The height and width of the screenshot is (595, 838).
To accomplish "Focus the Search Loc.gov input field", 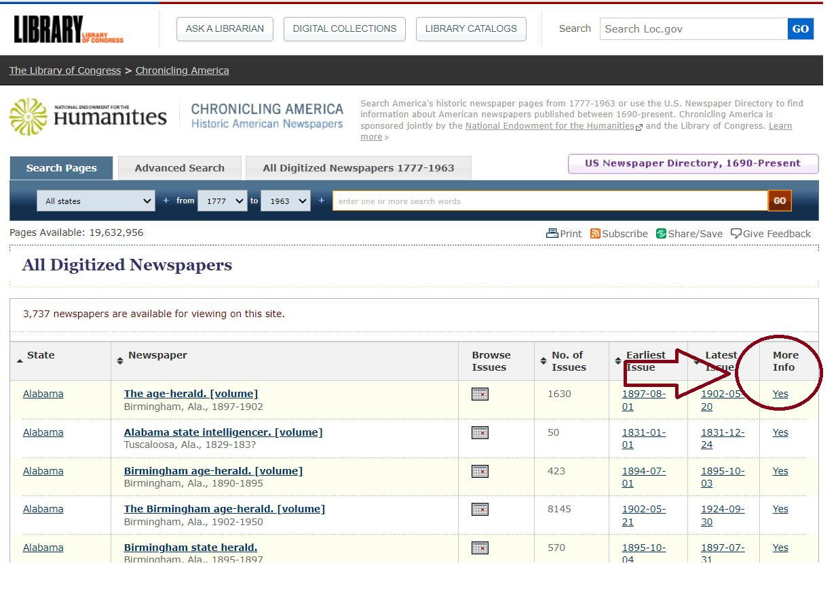I will (693, 28).
